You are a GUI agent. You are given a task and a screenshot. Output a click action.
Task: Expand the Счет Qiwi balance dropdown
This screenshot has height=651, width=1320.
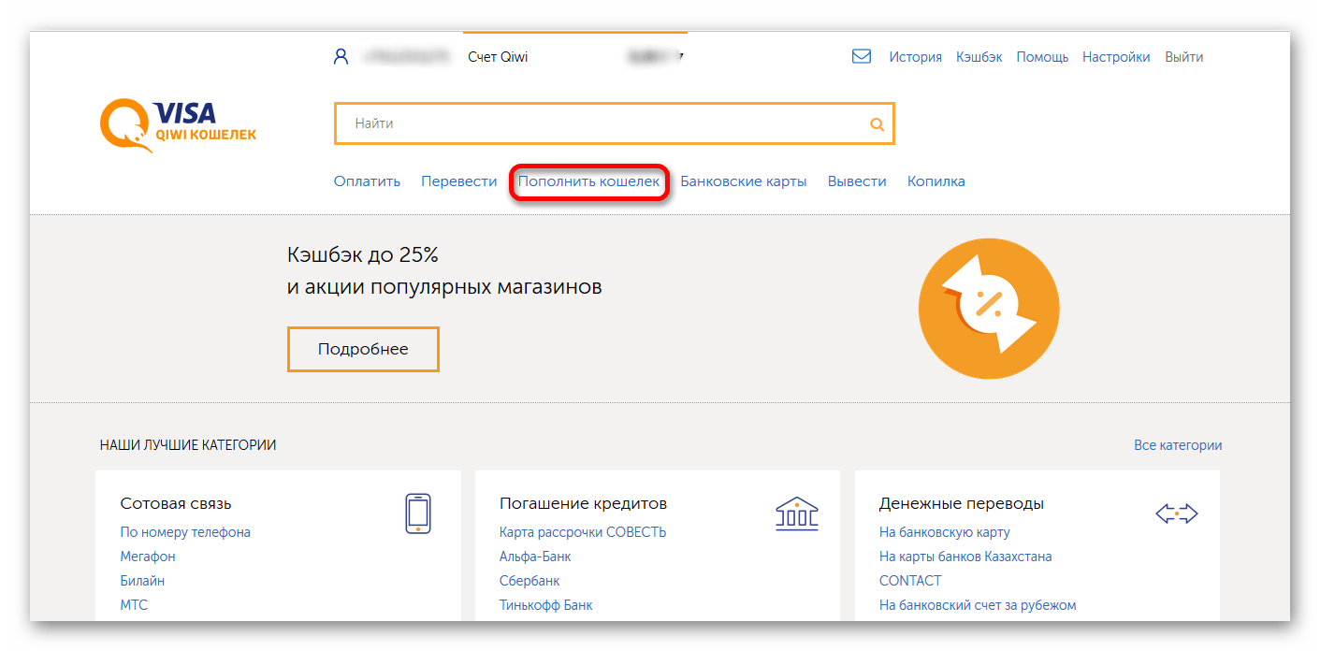click(x=680, y=57)
